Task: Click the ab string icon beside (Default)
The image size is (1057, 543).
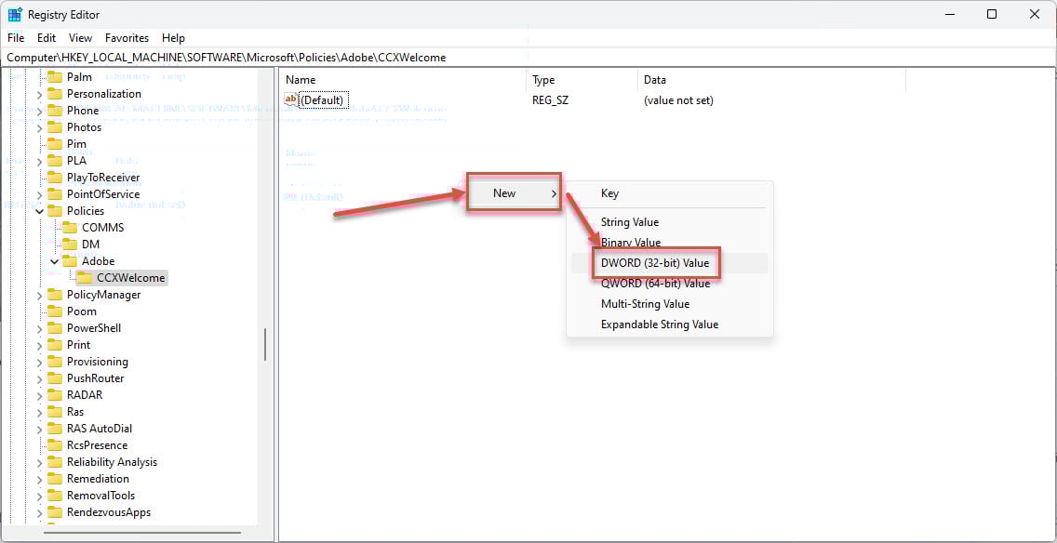Action: pos(290,99)
